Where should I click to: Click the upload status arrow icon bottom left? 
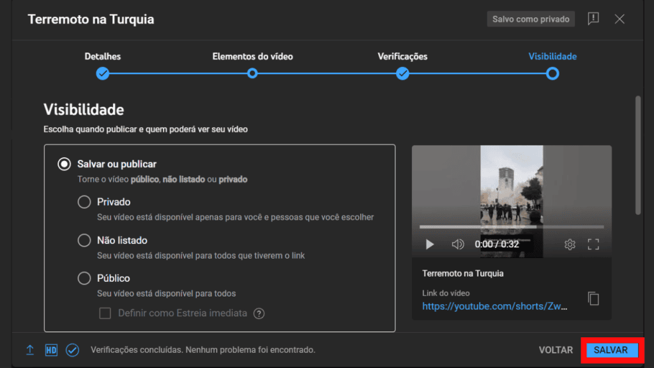[29, 350]
